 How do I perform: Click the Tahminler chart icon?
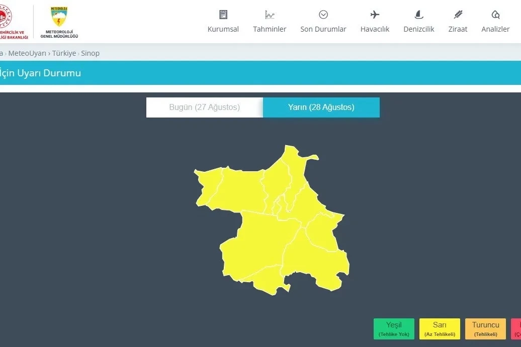(270, 15)
